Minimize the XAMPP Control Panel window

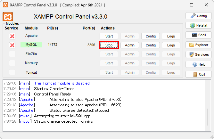[x=177, y=5]
